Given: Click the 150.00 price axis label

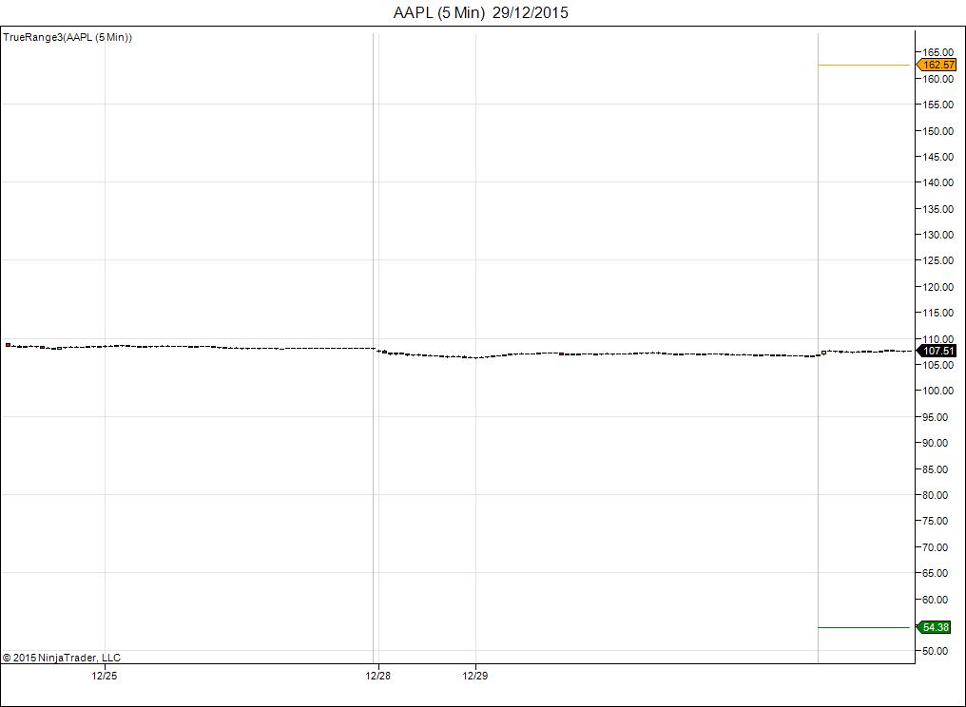Looking at the screenshot, I should pyautogui.click(x=937, y=130).
